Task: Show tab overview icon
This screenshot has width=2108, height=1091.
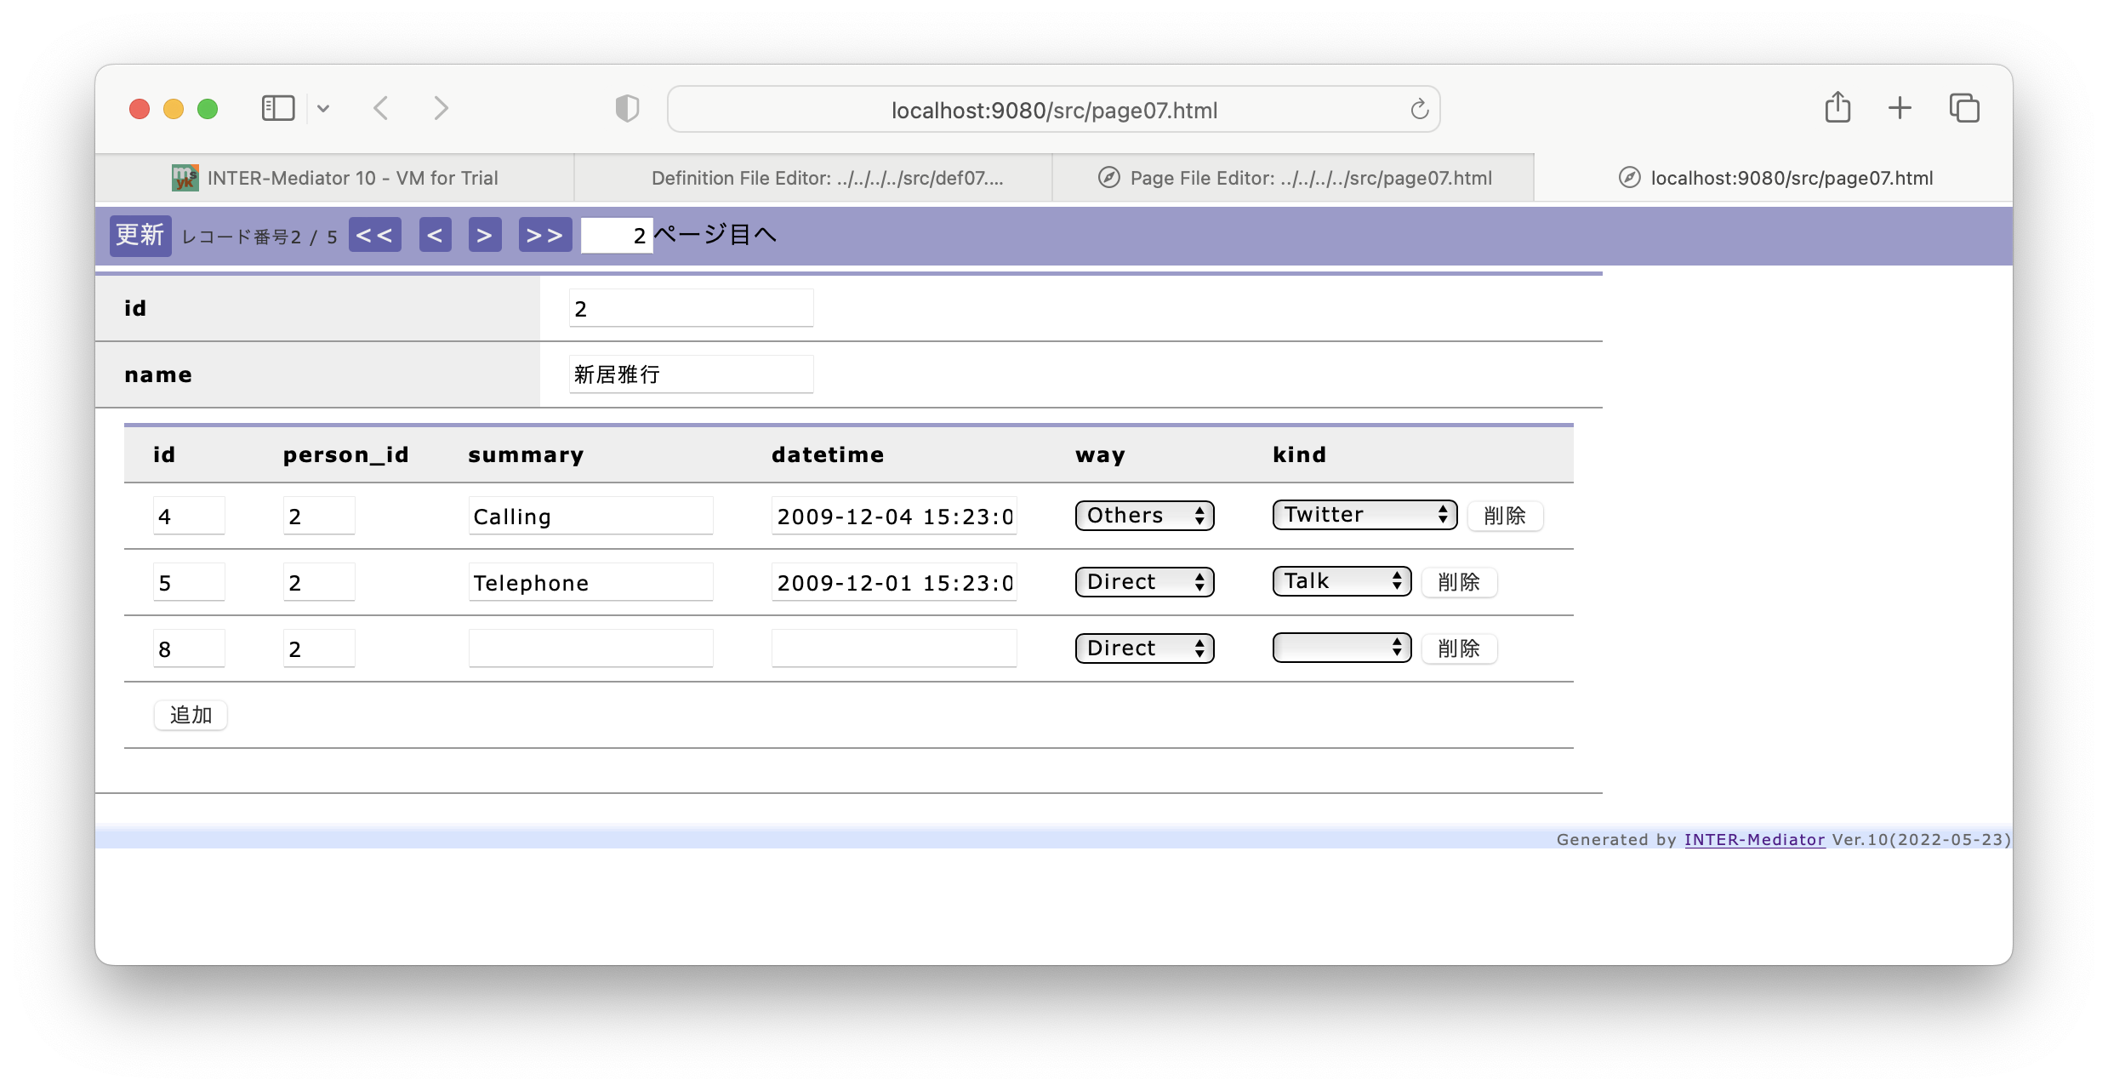Action: (x=1964, y=108)
